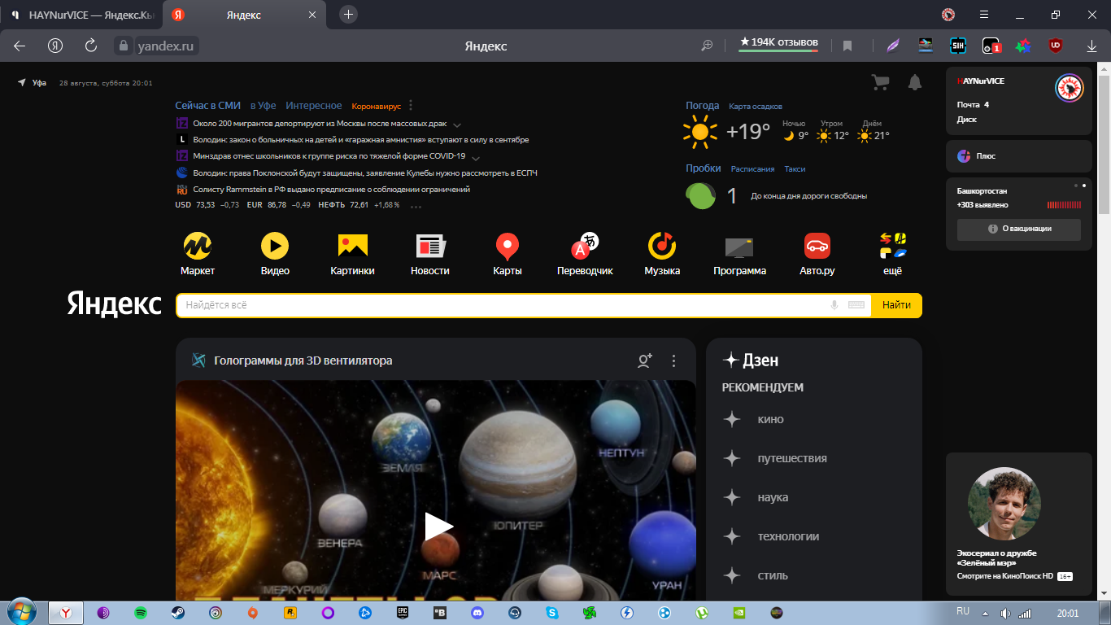Open the Переводчик translator icon
Screen dimensions: 1111x625
pos(585,246)
